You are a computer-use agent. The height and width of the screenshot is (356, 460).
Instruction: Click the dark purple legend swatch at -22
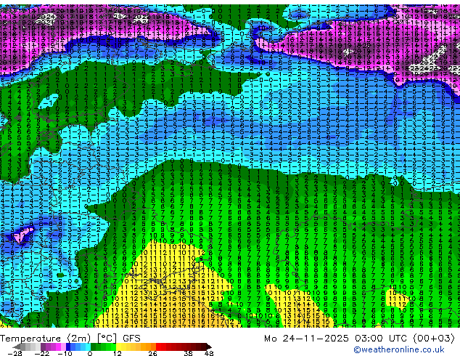(x=43, y=347)
